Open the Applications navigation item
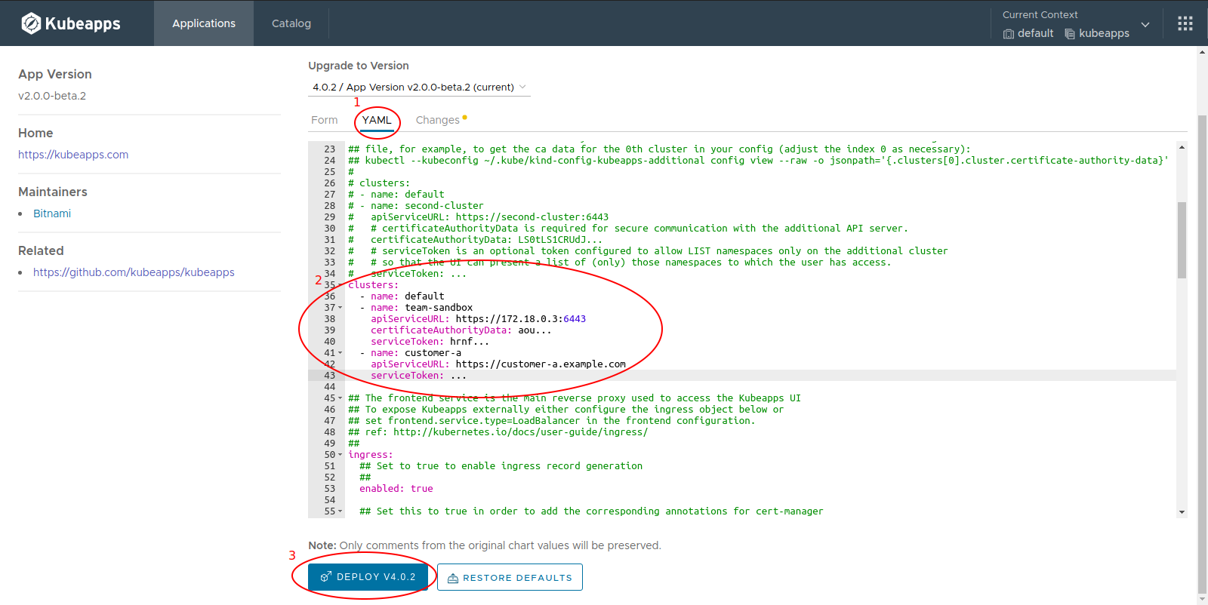 [204, 23]
